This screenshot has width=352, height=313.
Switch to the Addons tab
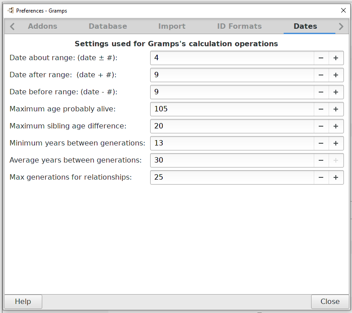click(42, 26)
